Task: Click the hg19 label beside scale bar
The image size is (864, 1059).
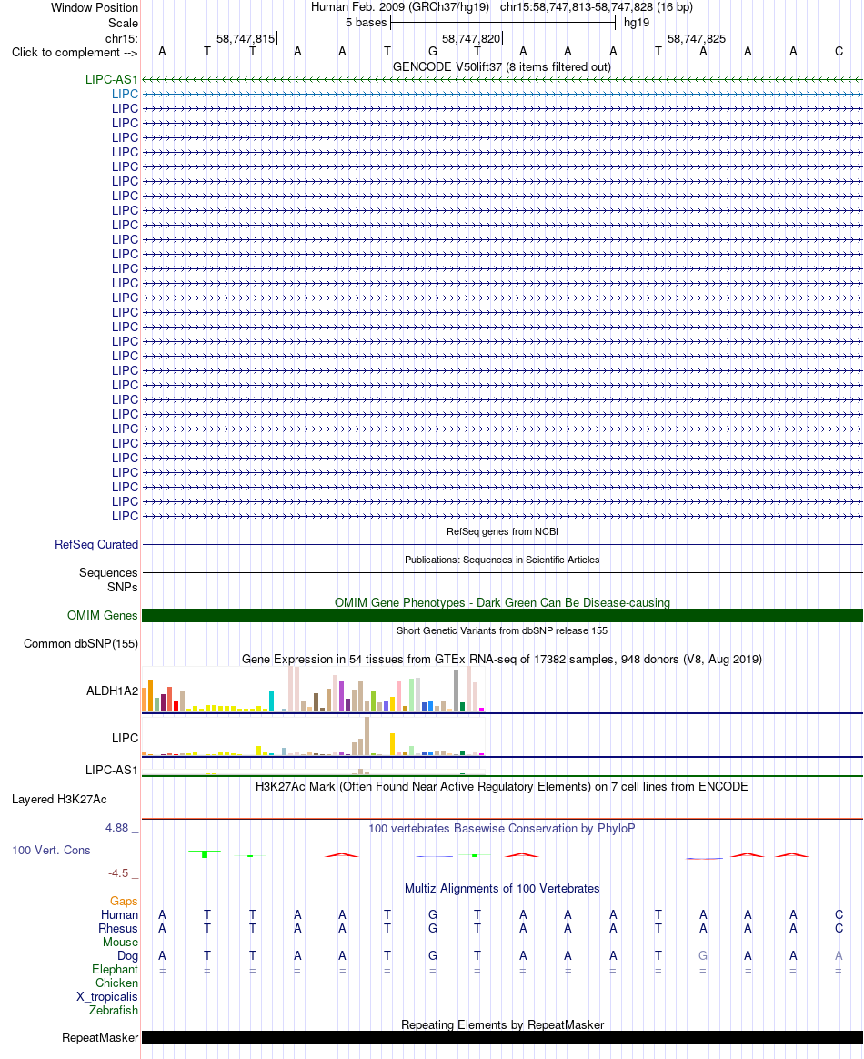Action: [637, 22]
